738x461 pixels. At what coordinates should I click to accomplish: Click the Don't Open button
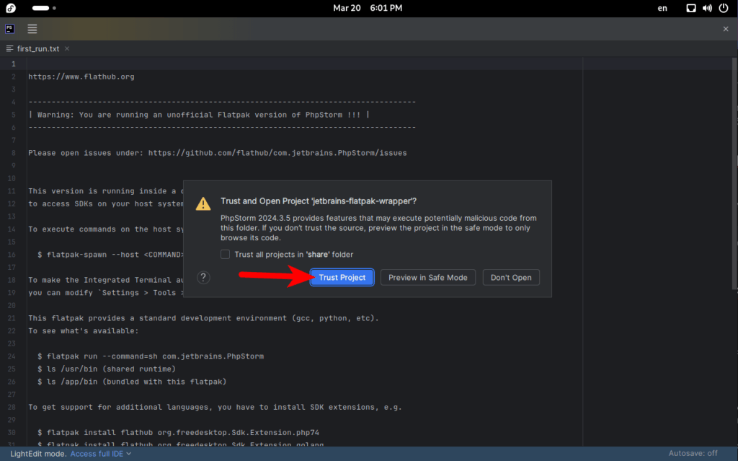tap(511, 277)
